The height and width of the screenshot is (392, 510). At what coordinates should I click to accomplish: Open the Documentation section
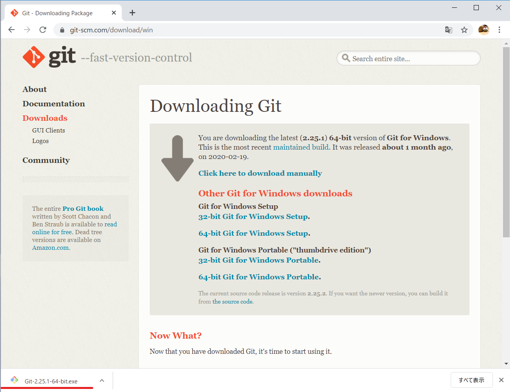coord(54,104)
